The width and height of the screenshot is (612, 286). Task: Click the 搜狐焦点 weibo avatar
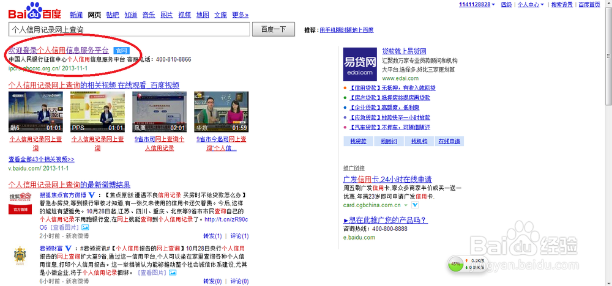(x=20, y=203)
